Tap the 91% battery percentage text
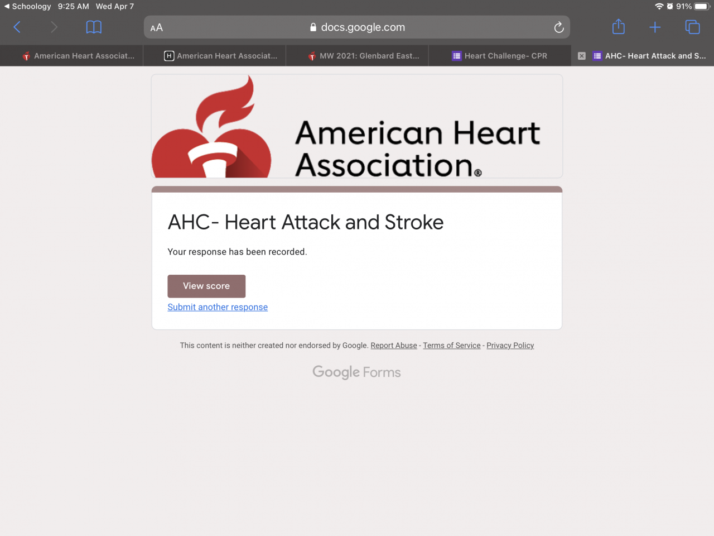Screen dimensions: 714x536 pyautogui.click(x=684, y=6)
